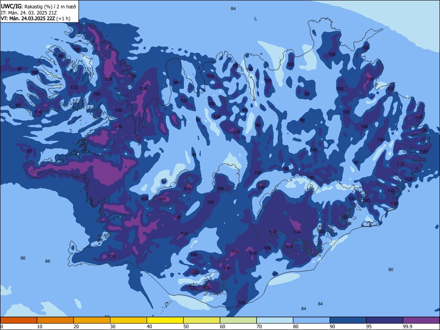The height and width of the screenshot is (330, 440).
Task: Click the golden 30–40 legend swatch
Action: [128, 320]
